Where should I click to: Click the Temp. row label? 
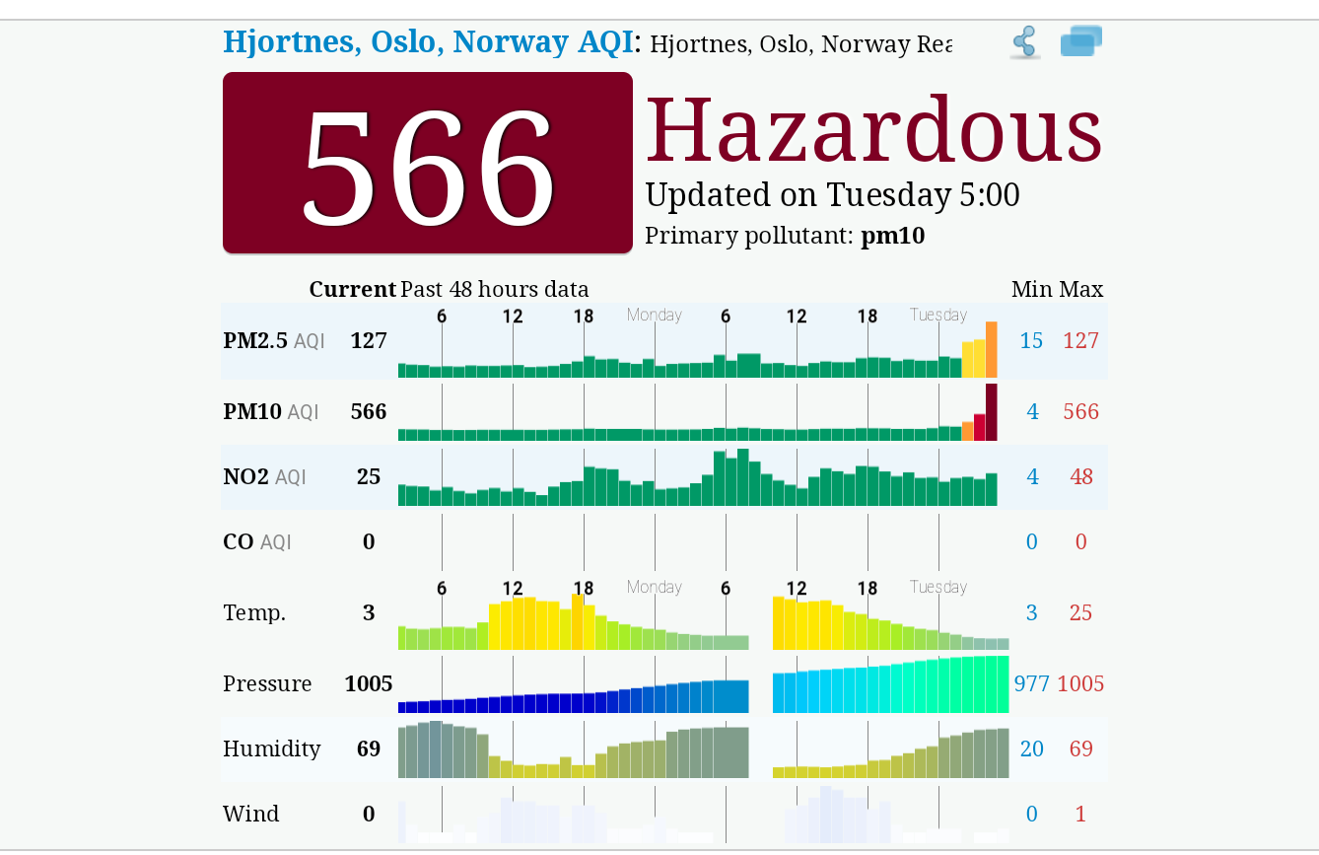tap(254, 613)
